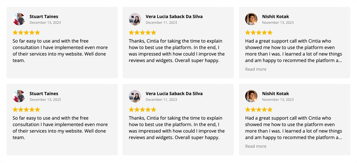
Task: Click Nishit Kotak's avatar in the bottom row
Action: pyautogui.click(x=251, y=96)
